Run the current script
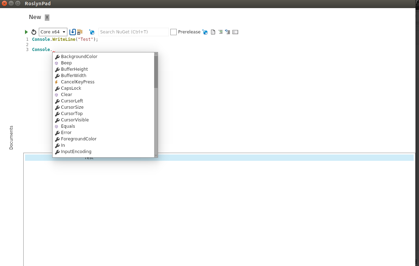 click(x=26, y=32)
